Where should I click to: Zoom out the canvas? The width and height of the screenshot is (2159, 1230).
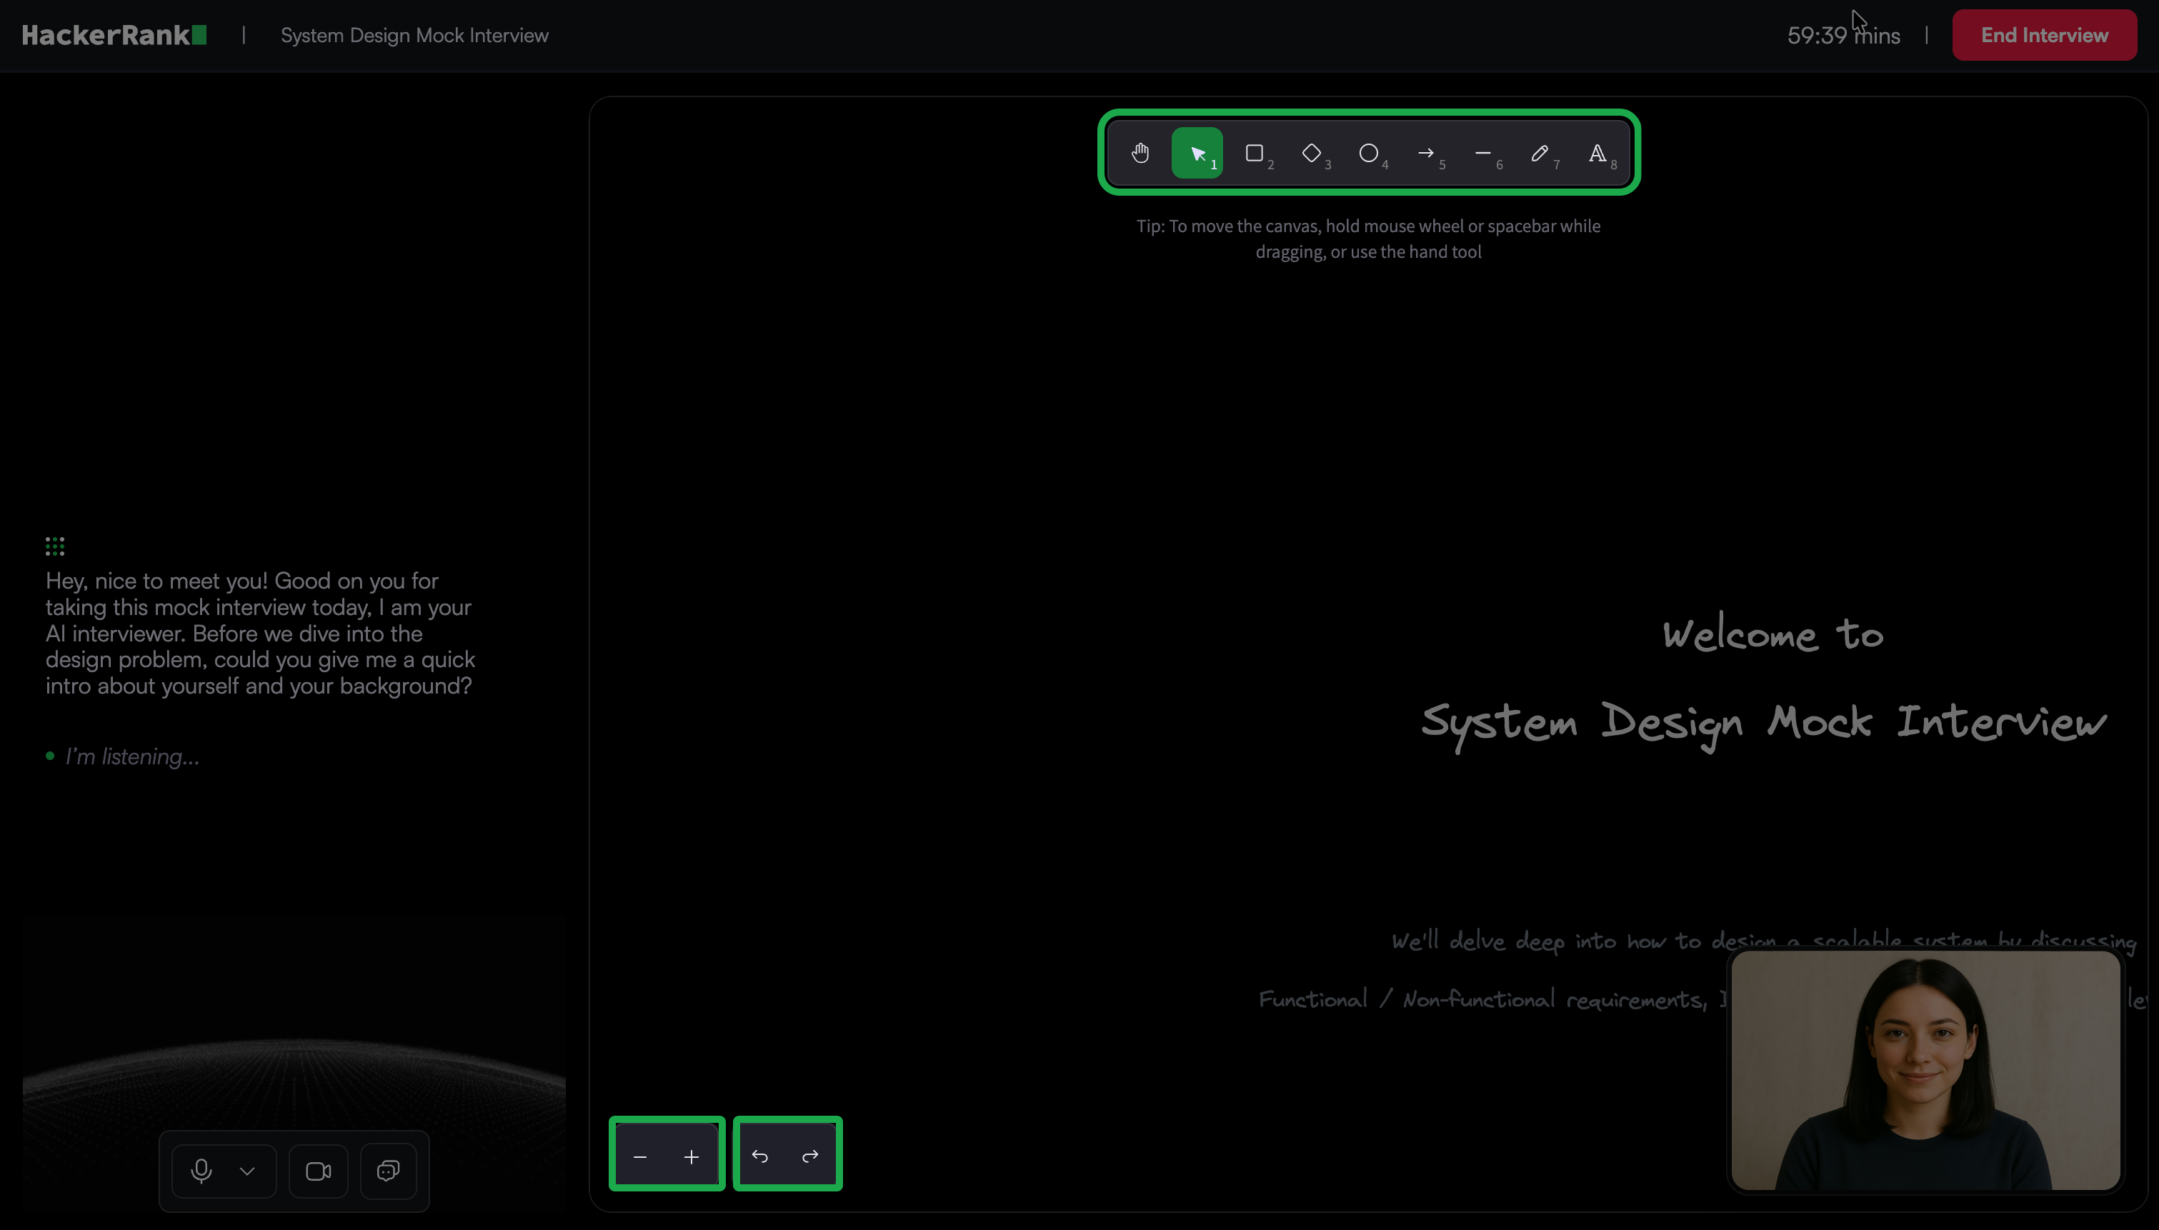640,1156
